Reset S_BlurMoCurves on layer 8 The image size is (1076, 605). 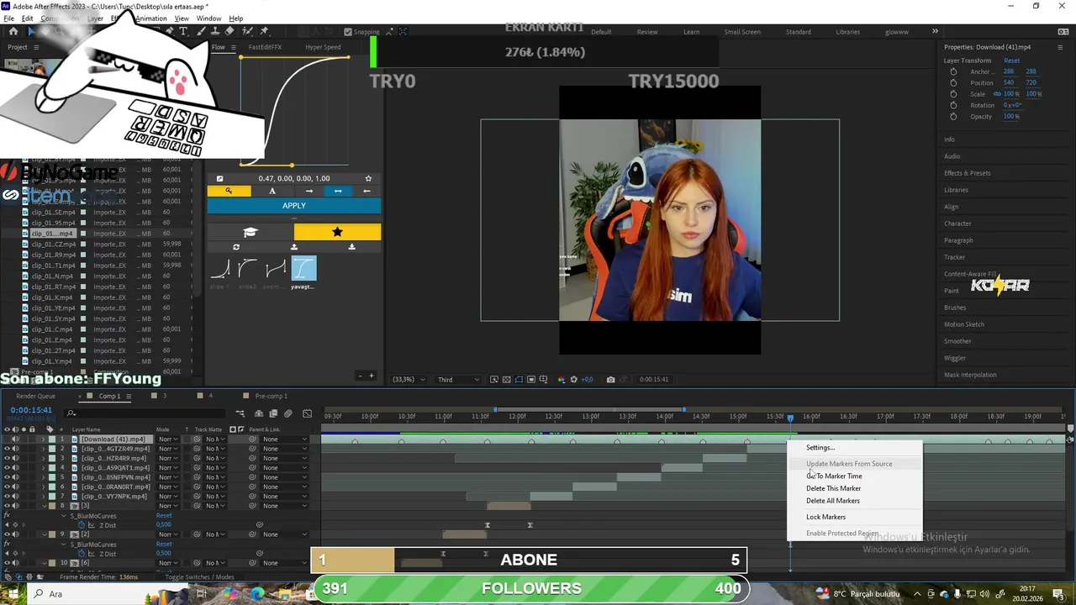(x=164, y=516)
